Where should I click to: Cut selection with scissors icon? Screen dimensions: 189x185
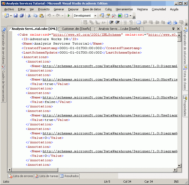pos(29,16)
